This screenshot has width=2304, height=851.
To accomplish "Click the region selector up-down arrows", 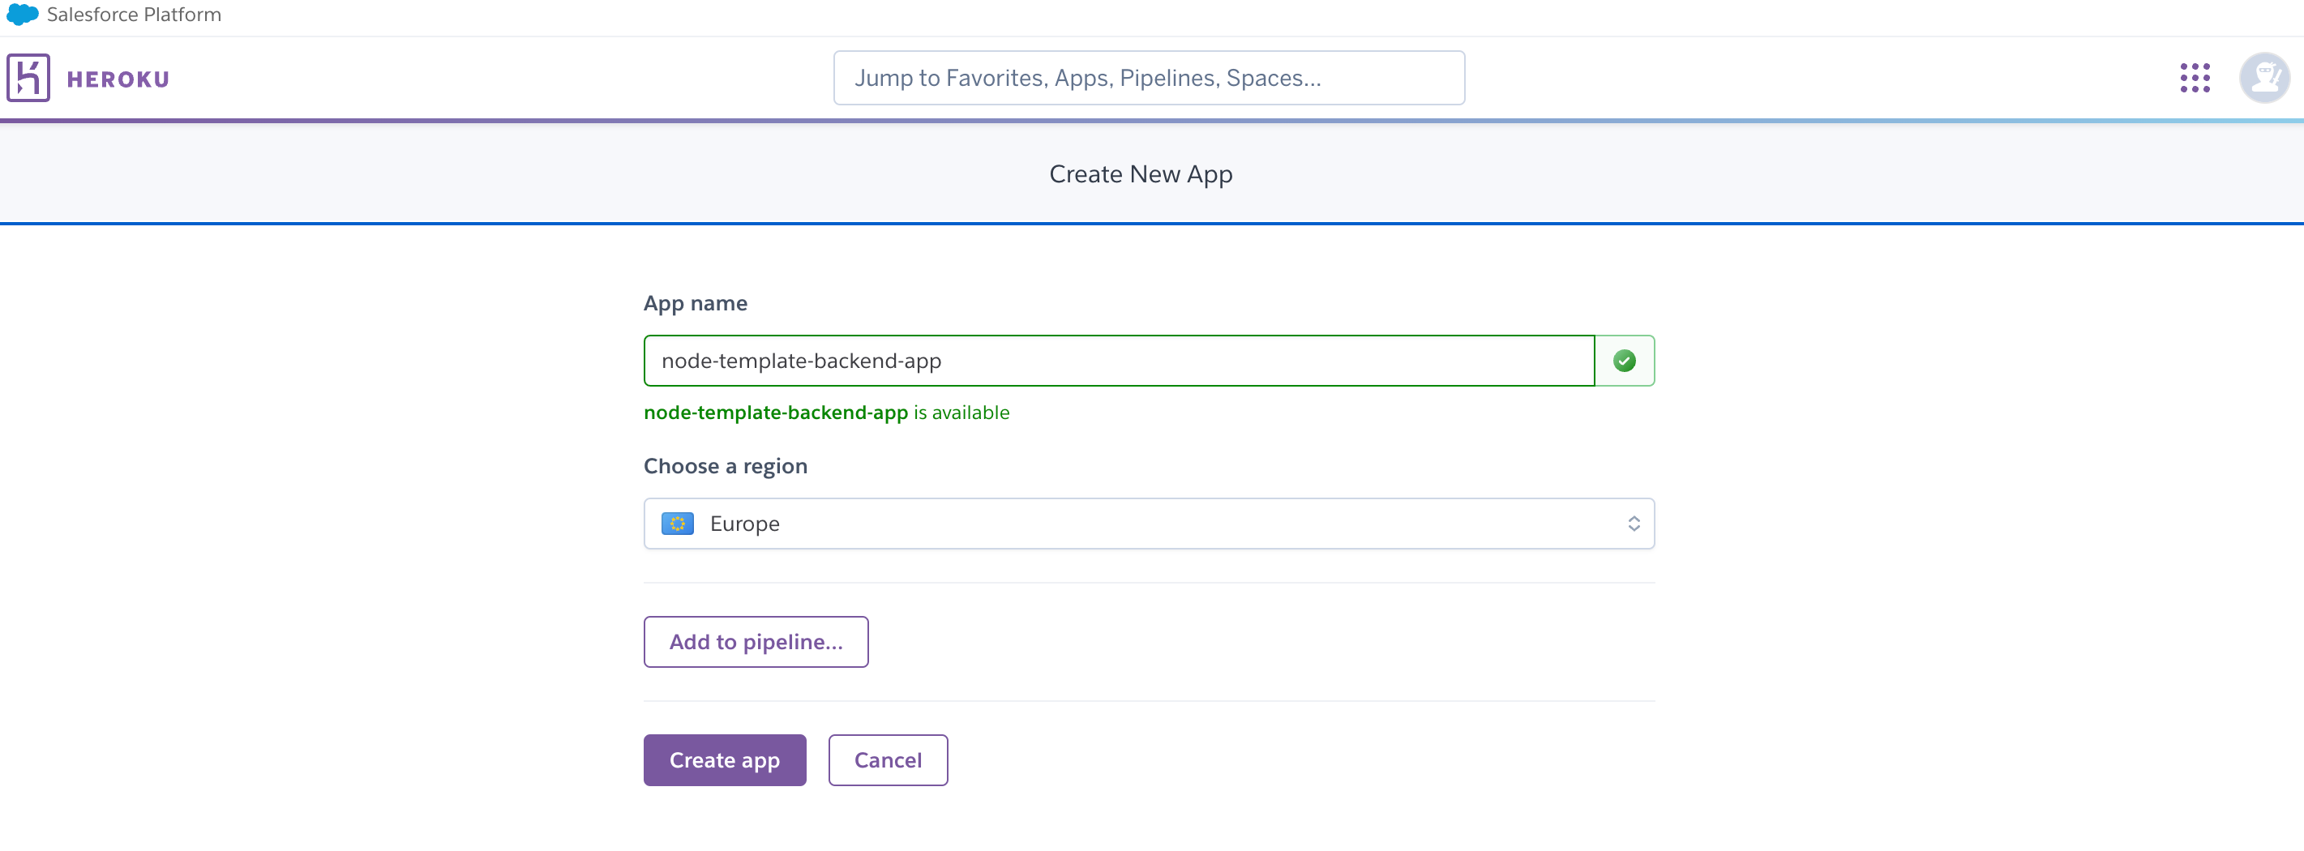I will (x=1634, y=523).
